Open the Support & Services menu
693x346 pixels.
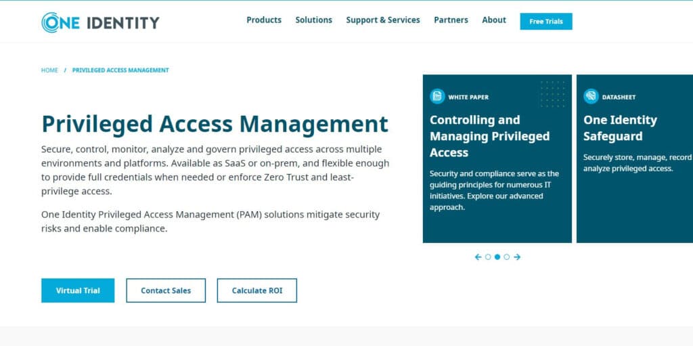pyautogui.click(x=383, y=20)
